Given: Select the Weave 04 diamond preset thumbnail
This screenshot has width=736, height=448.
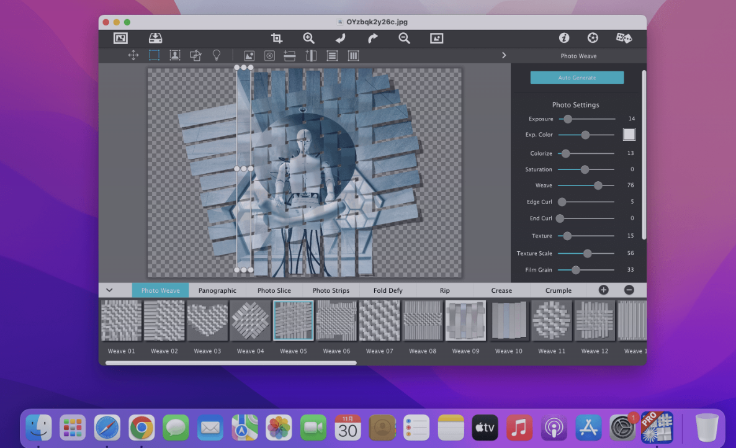Looking at the screenshot, I should 250,320.
